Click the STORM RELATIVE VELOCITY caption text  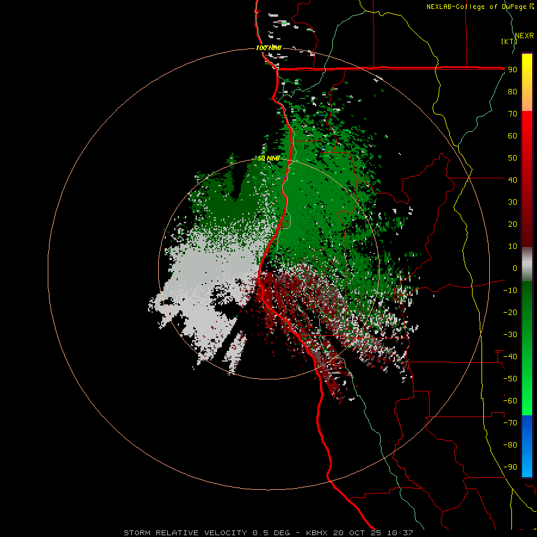pyautogui.click(x=185, y=533)
